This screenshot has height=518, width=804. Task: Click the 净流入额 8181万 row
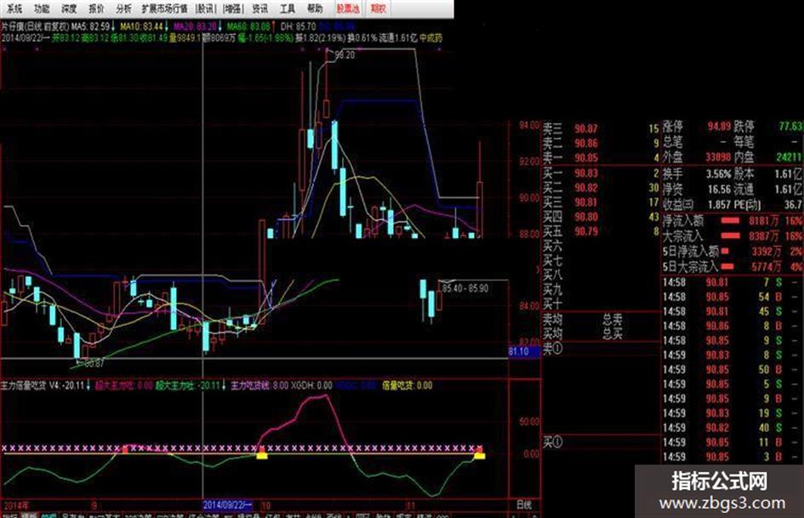click(x=733, y=221)
